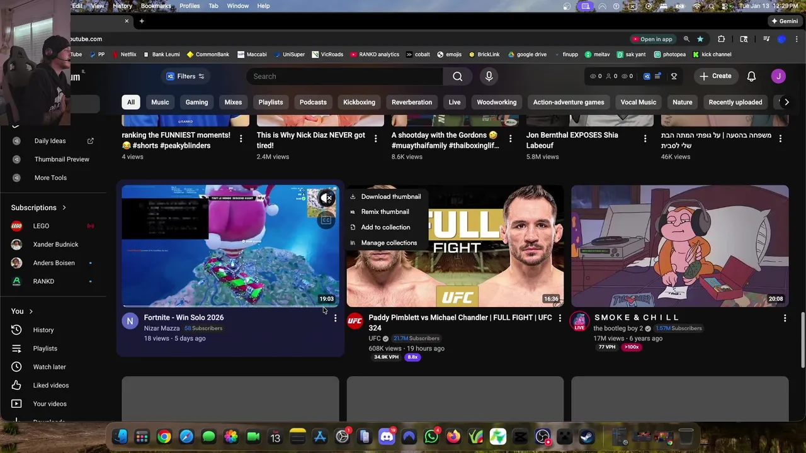Open options for the Nick Diaz video
Viewport: 806px width, 453px height.
375,138
